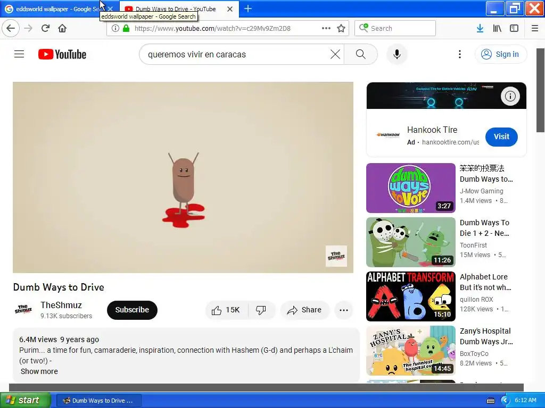Toggle the Firefox sidebar icon
Screen dimensions: 545x408
tap(514, 28)
